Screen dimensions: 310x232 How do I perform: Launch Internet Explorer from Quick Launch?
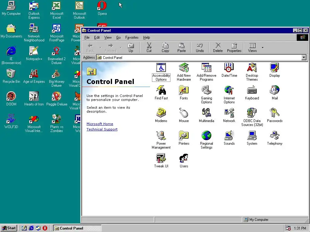[31, 228]
